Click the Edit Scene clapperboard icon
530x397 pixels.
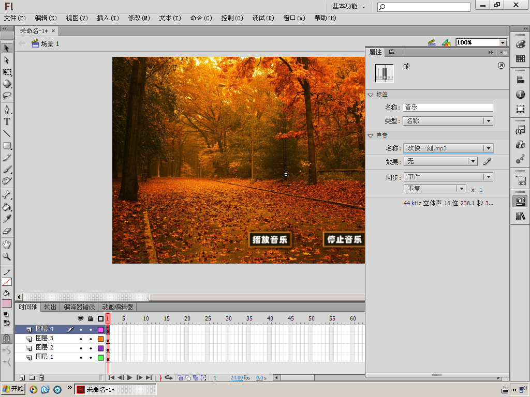pos(432,43)
